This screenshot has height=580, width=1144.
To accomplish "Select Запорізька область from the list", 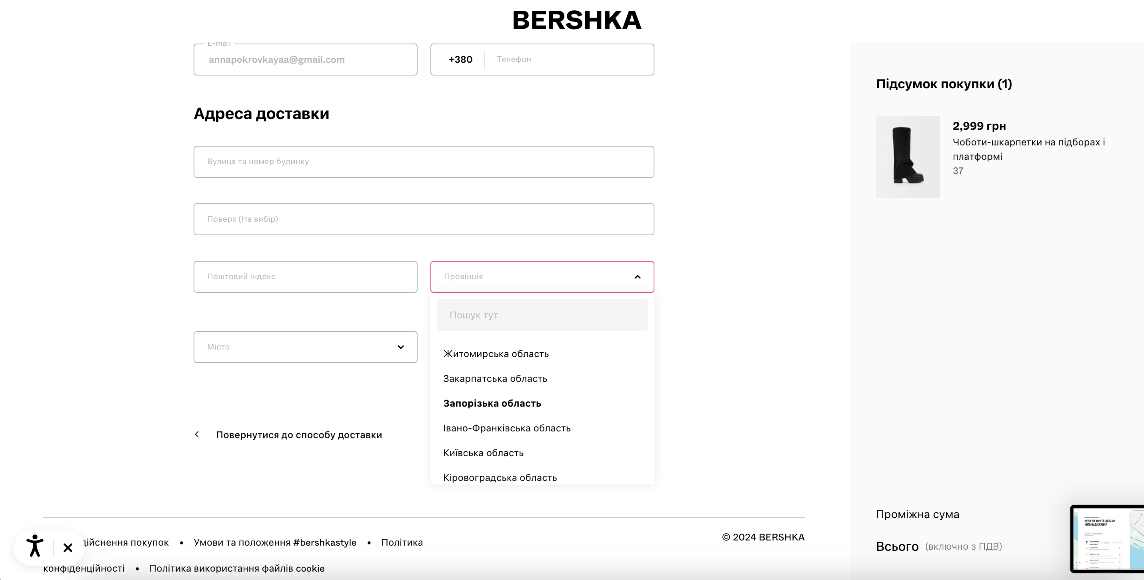I will point(492,403).
